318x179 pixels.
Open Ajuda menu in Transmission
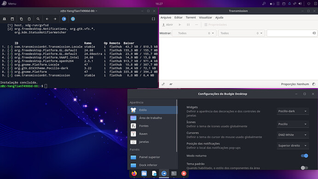219,18
